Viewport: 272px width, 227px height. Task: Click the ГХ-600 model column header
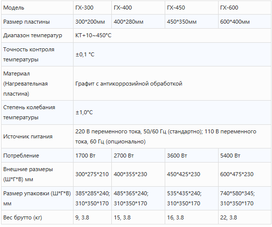[x=229, y=8]
